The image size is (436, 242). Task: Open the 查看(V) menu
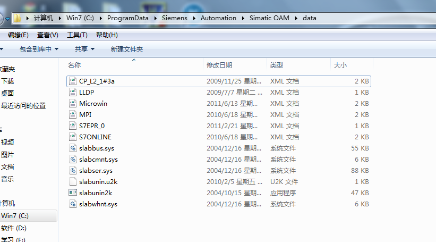point(48,35)
